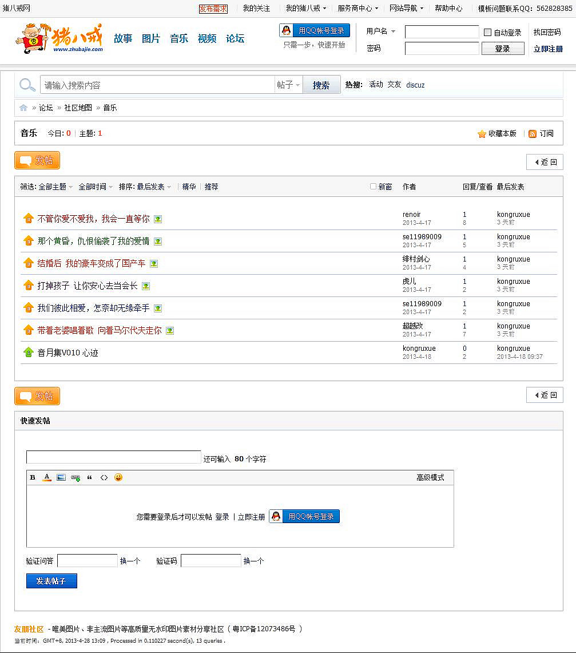
Task: Click upper 发帖 button
Action: point(37,160)
